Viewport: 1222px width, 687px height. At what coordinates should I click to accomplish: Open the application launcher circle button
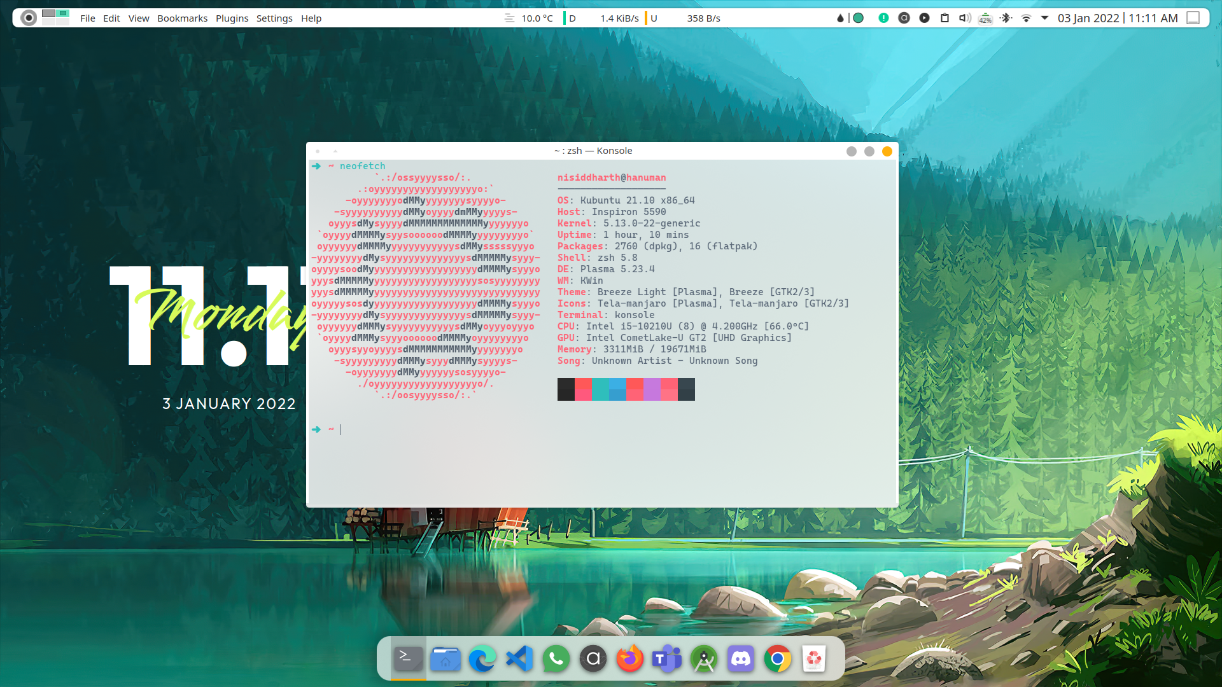coord(29,18)
